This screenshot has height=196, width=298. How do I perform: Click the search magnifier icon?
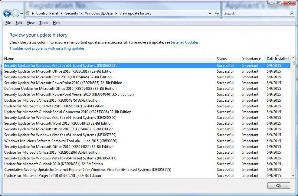pyautogui.click(x=291, y=13)
